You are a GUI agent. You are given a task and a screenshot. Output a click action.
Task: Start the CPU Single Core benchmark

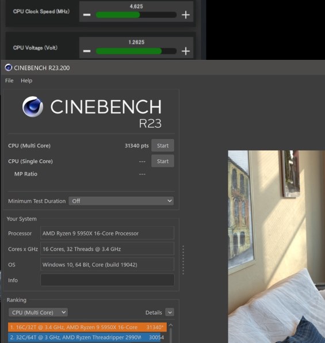click(162, 161)
